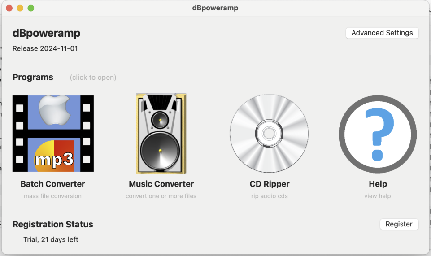Minimize the window using the yellow button
This screenshot has height=256, width=431.
point(20,8)
